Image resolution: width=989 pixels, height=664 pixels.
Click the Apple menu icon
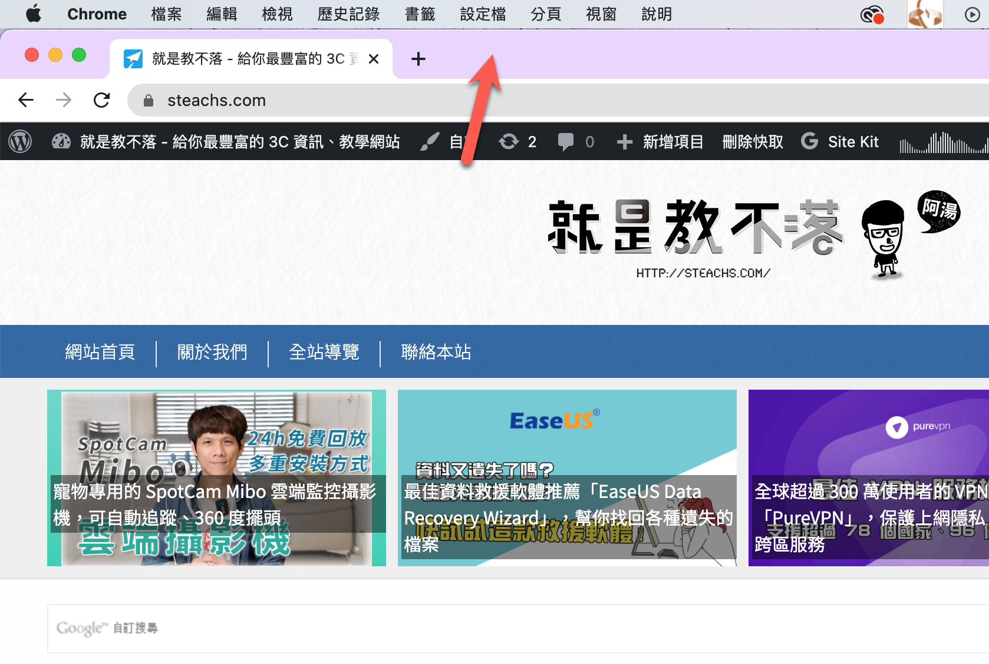coord(34,14)
